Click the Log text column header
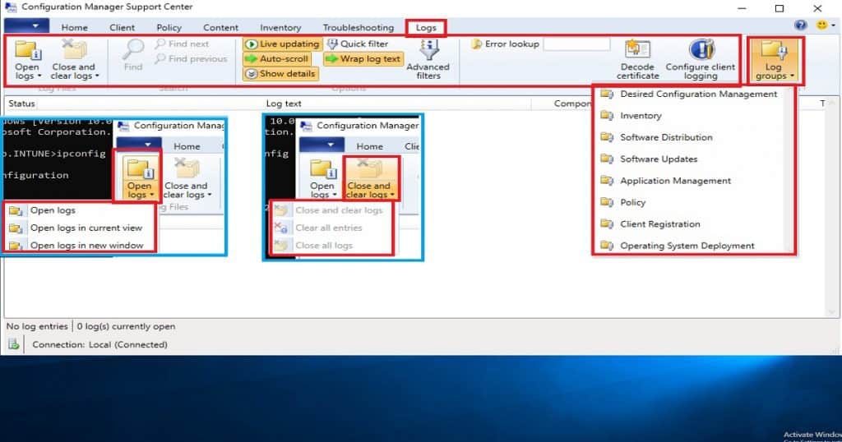The width and height of the screenshot is (842, 442). 284,104
